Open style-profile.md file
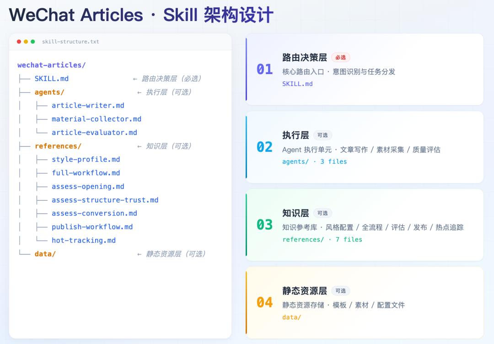Viewport: 494px width, 344px height. pyautogui.click(x=86, y=159)
